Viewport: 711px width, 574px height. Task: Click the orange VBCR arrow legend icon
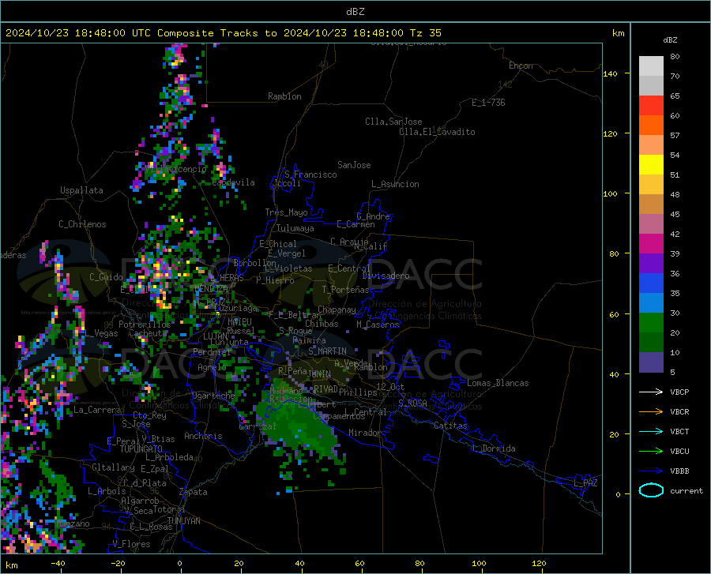tap(651, 412)
